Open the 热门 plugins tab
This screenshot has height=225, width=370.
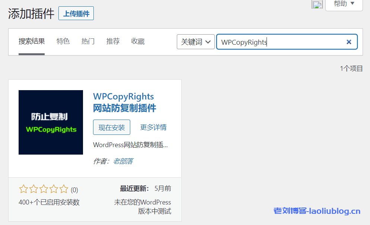coord(88,41)
